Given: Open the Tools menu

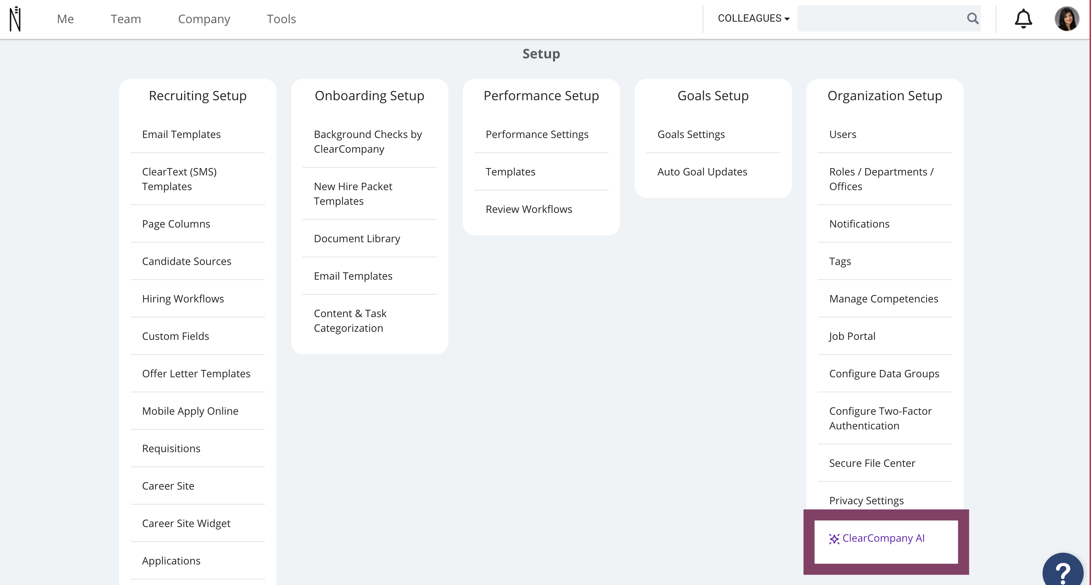Looking at the screenshot, I should tap(281, 19).
